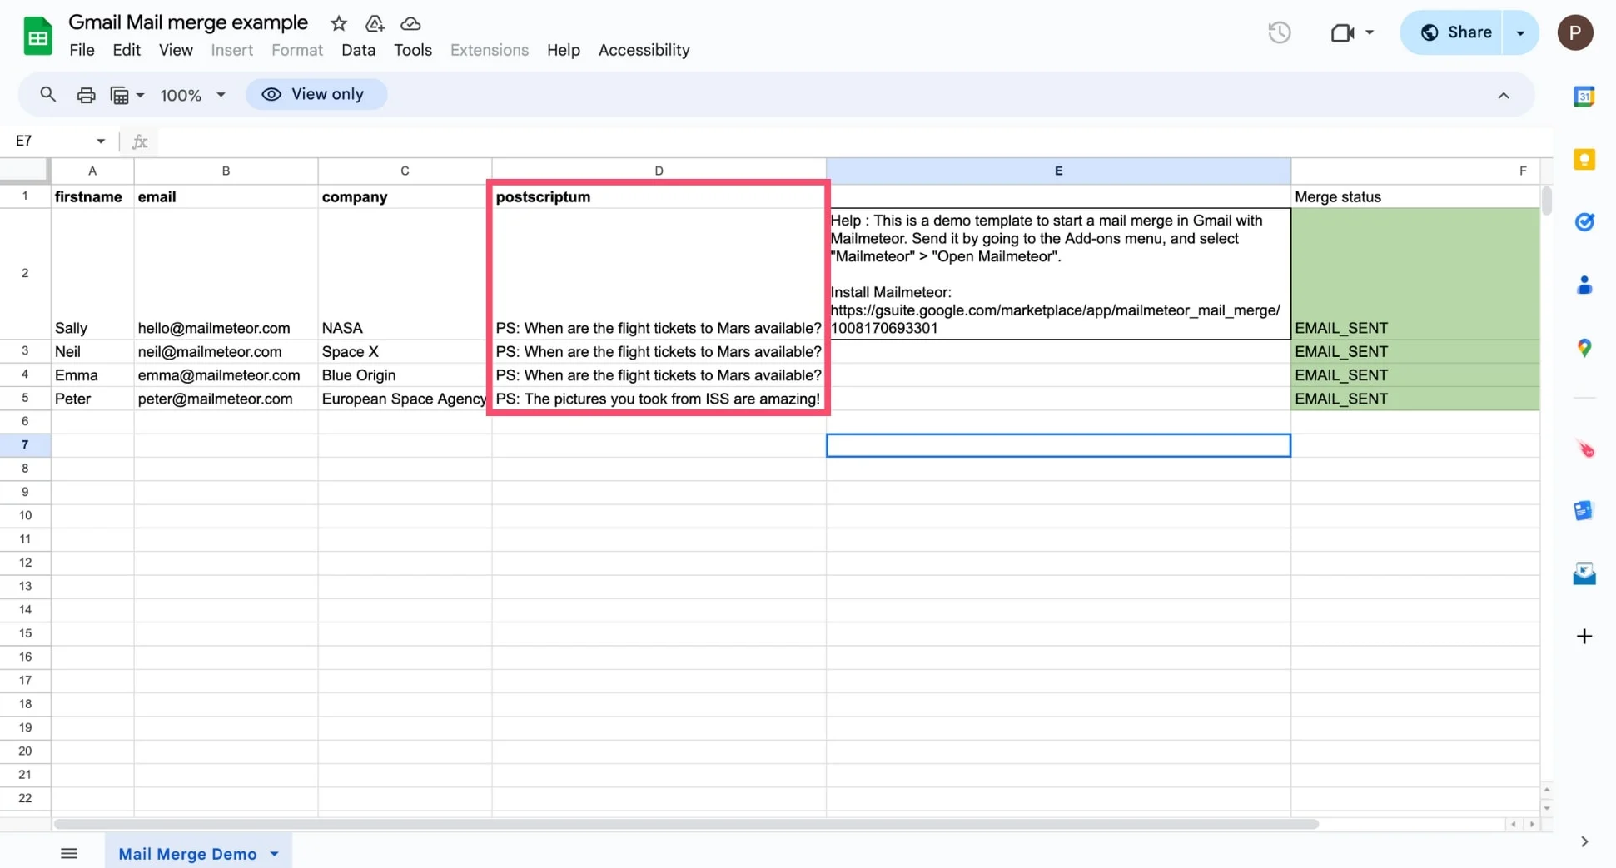Open the version history clock icon
Viewport: 1616px width, 868px height.
point(1279,32)
